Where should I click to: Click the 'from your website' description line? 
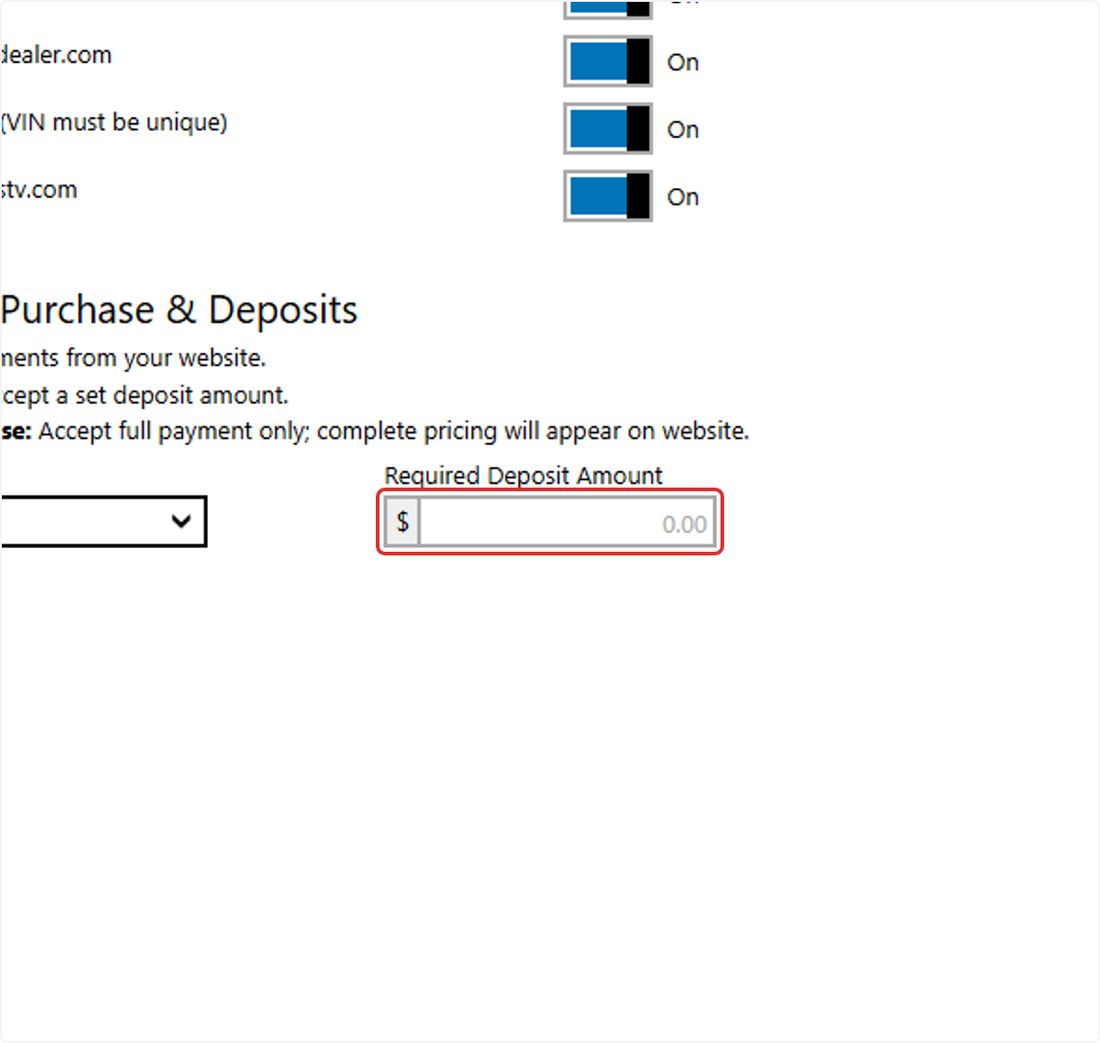133,357
